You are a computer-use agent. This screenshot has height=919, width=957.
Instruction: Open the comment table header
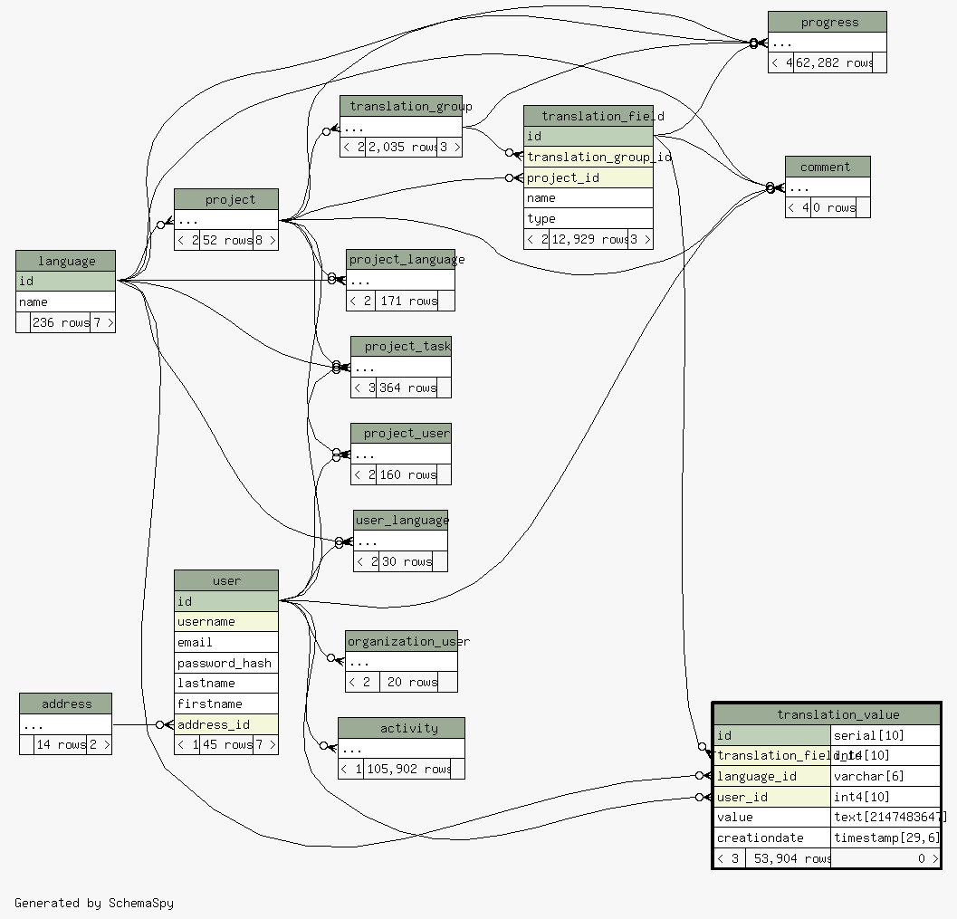(827, 167)
